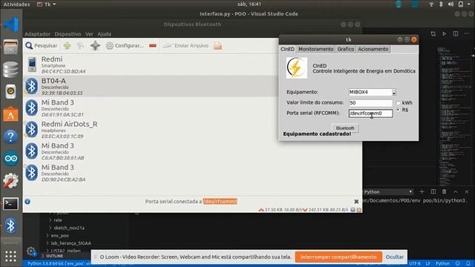Click the Bluetooth icon in system tray
The width and height of the screenshot is (475, 267).
pos(441,4)
